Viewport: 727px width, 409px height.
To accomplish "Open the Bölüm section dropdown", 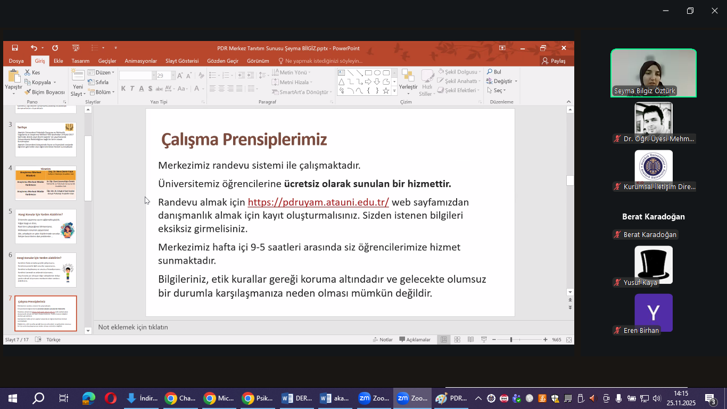I will click(102, 92).
